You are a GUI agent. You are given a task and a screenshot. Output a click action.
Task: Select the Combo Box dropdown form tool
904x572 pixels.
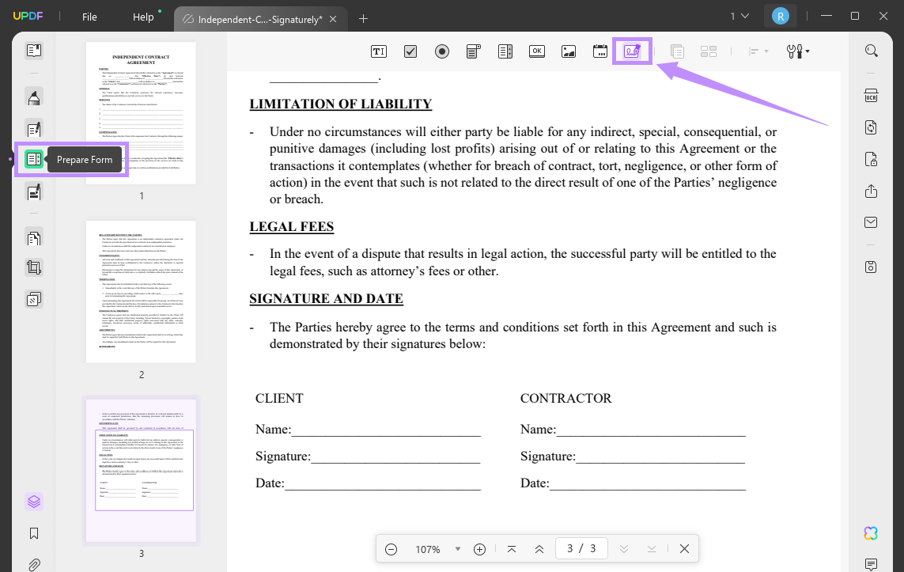tap(474, 51)
